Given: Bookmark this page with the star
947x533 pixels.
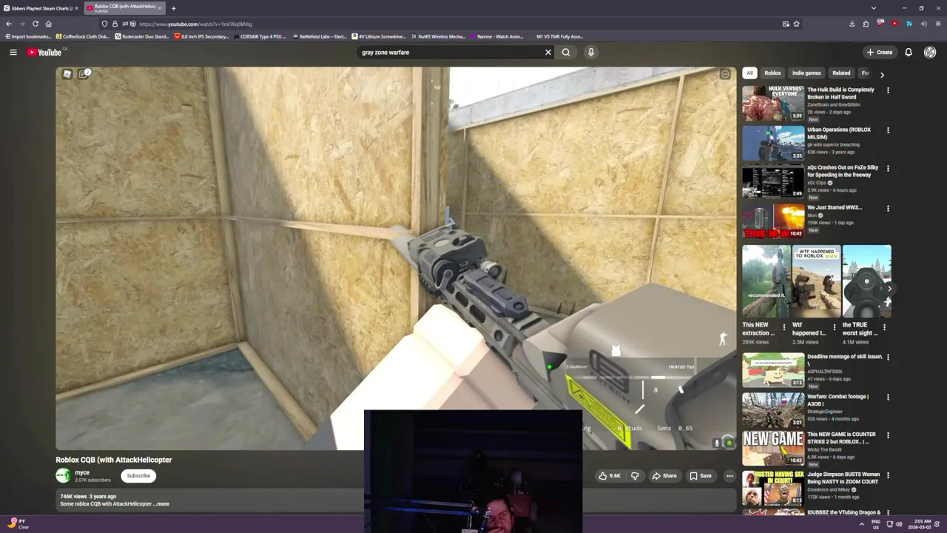Looking at the screenshot, I should (796, 24).
